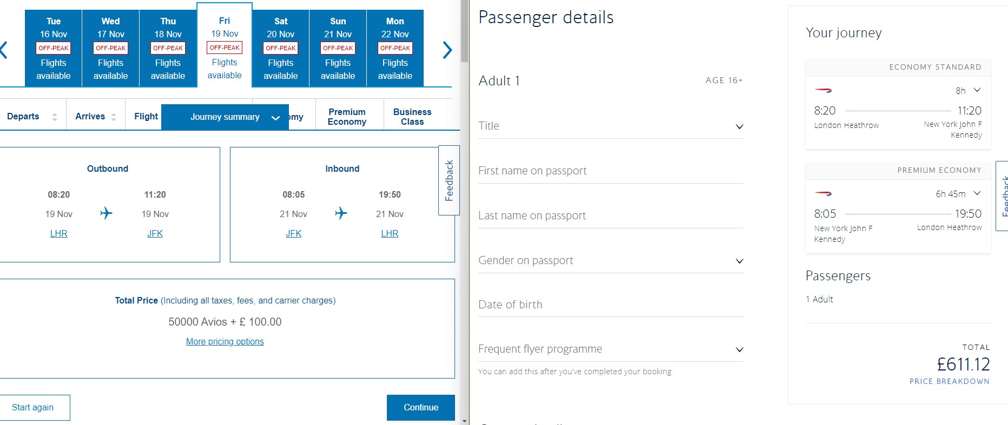Click the sort arrows next to Departs

click(x=54, y=116)
